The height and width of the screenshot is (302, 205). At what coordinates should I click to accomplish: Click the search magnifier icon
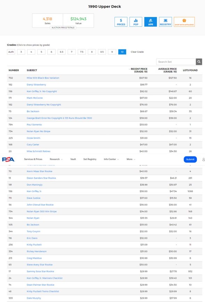coord(199,62)
